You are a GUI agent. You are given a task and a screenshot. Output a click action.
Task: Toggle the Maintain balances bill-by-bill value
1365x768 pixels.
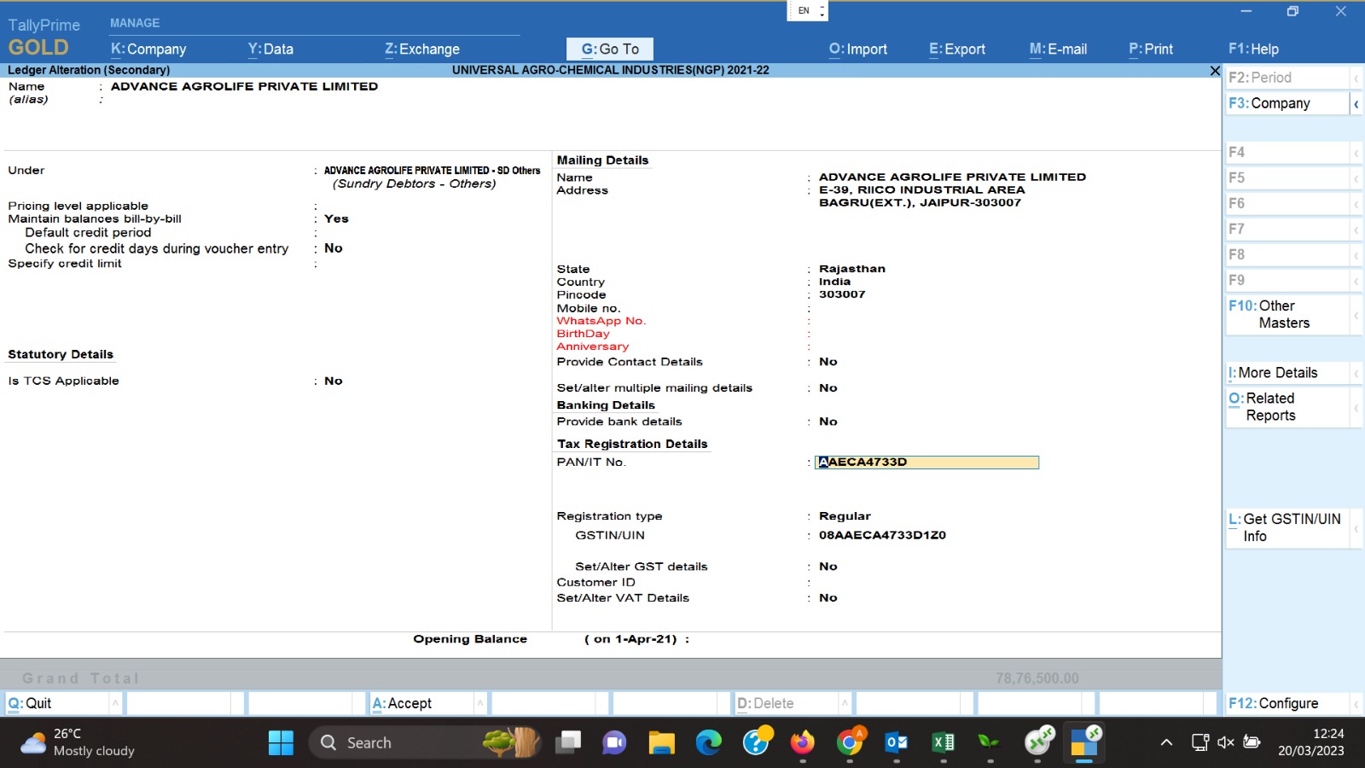tap(336, 219)
